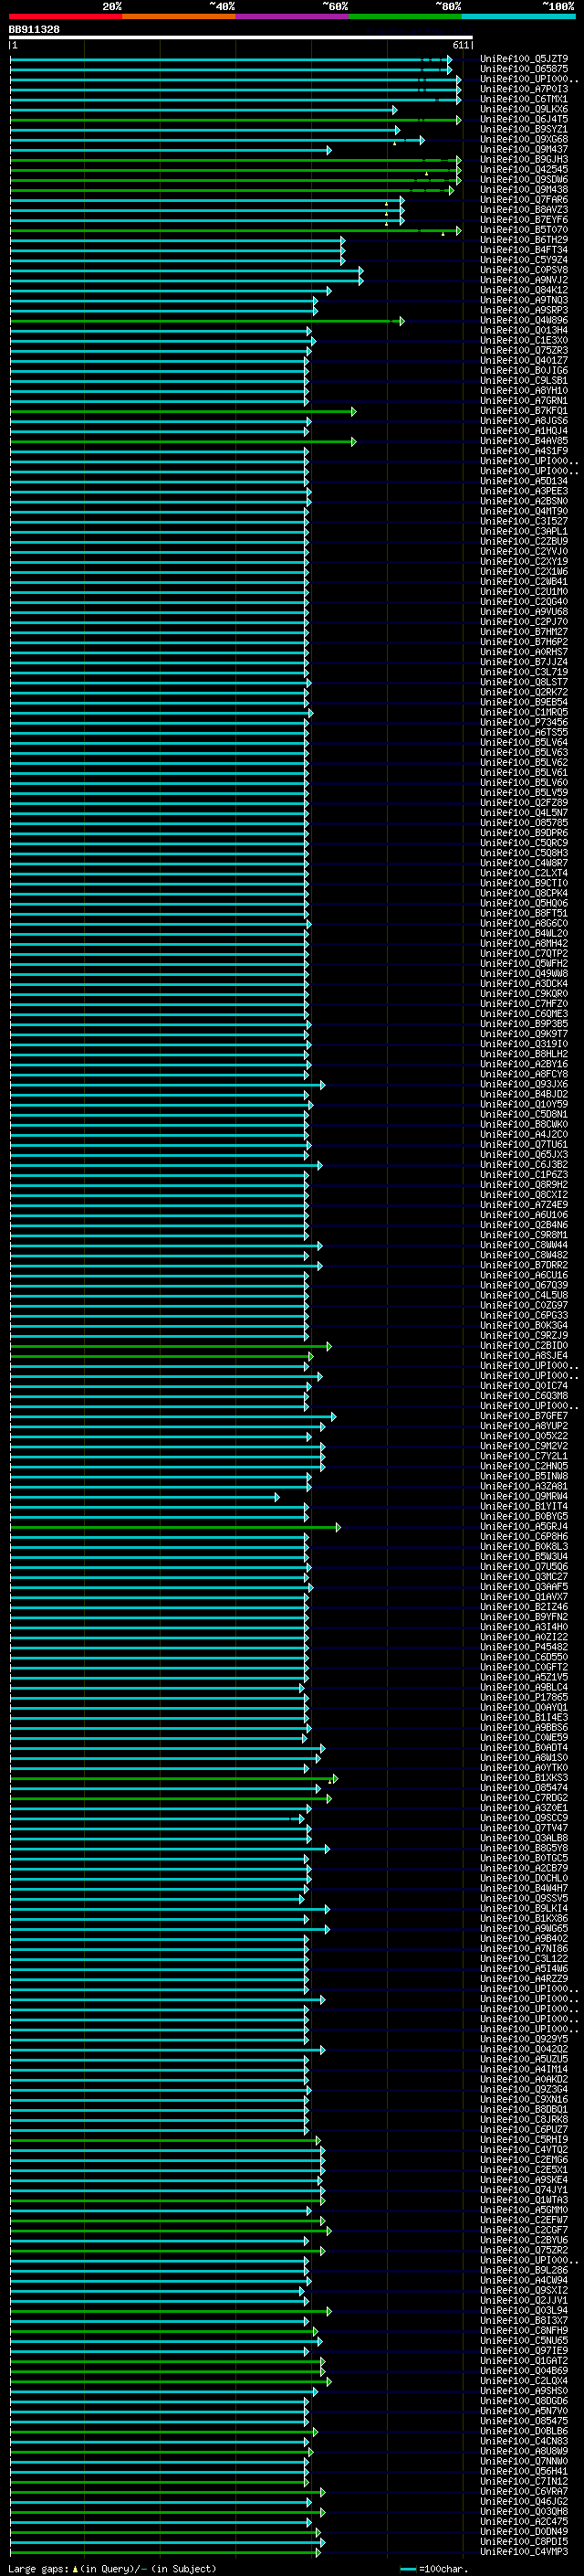584x2576 pixels.
Task: Select the row label UniRef100_Q84K12
Action: tap(524, 290)
